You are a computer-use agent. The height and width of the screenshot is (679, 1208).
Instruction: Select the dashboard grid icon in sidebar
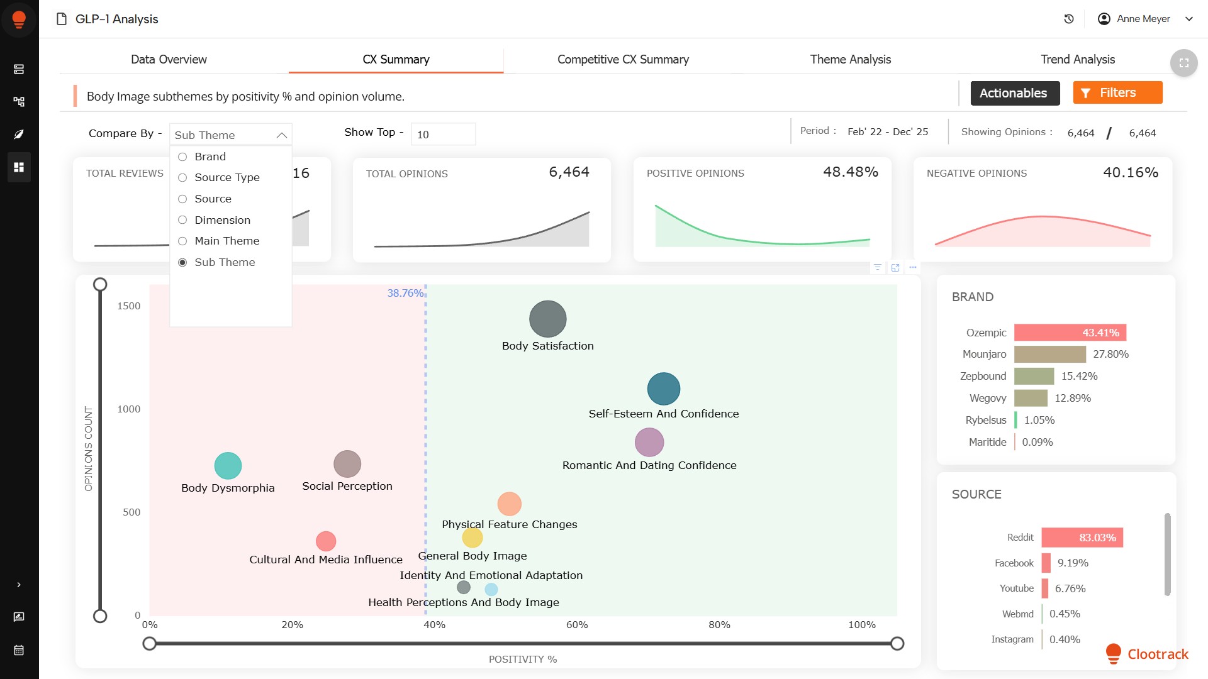point(19,167)
